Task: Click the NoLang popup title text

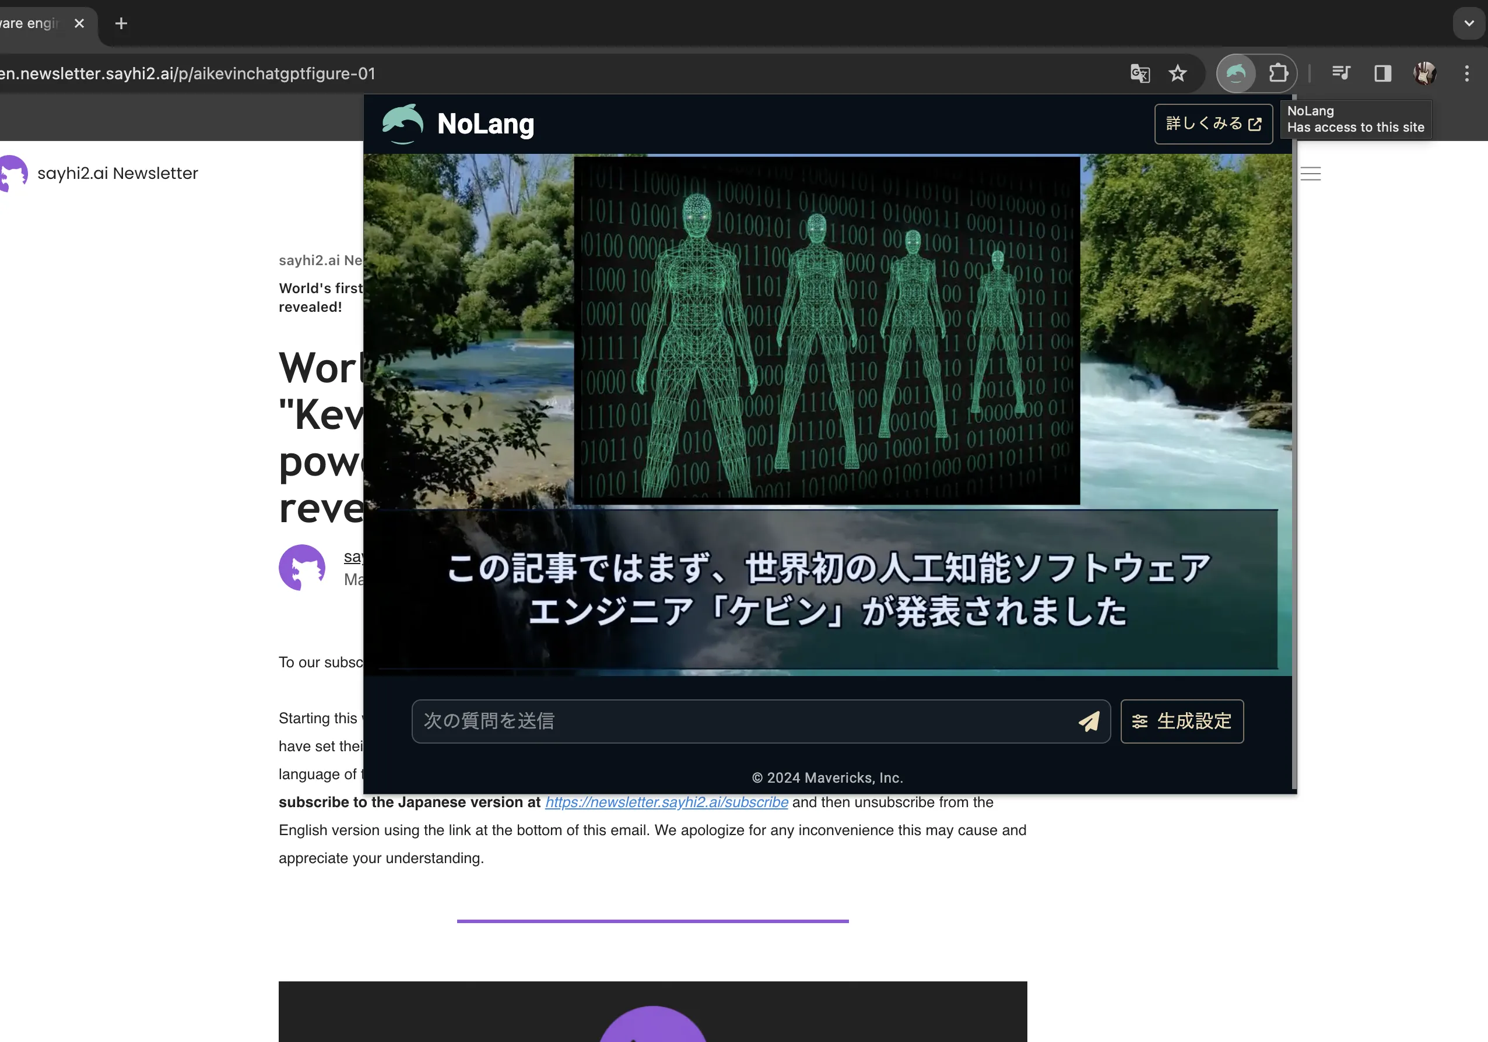Action: [486, 124]
